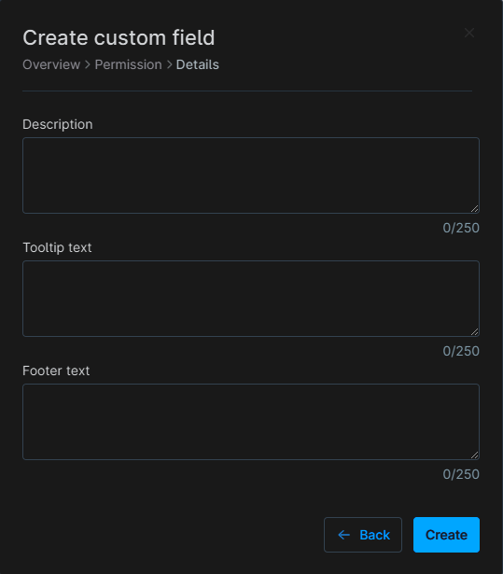
Task: Click the Description box resize handle
Action: (x=474, y=209)
